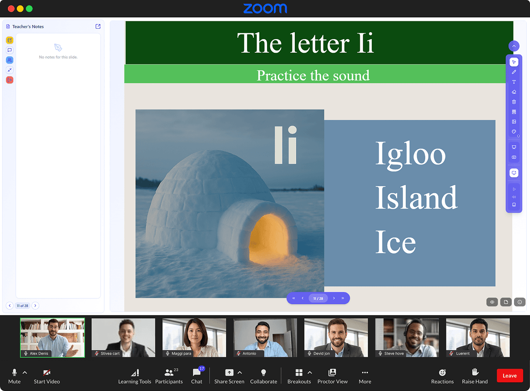The height and width of the screenshot is (391, 530).
Task: Select Stivea cart video thumbnail
Action: coord(123,337)
